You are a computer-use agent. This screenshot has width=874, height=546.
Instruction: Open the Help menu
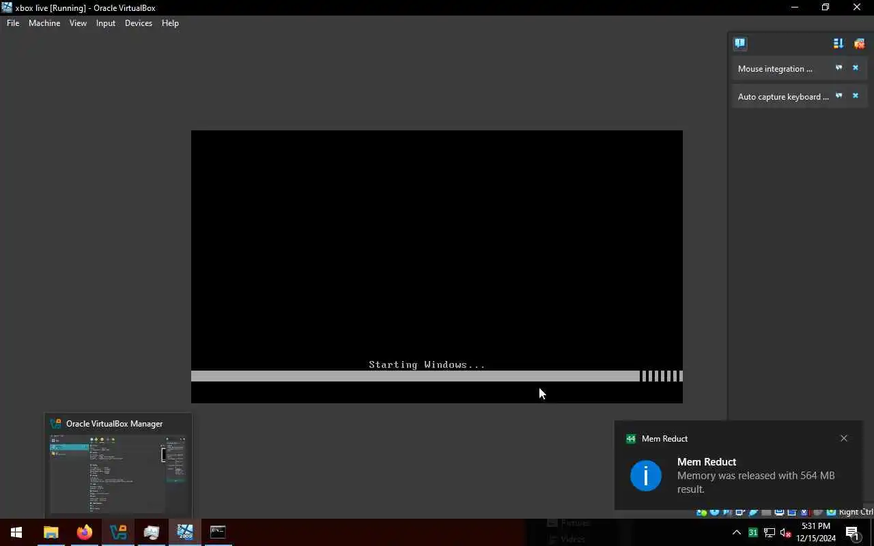(x=170, y=23)
